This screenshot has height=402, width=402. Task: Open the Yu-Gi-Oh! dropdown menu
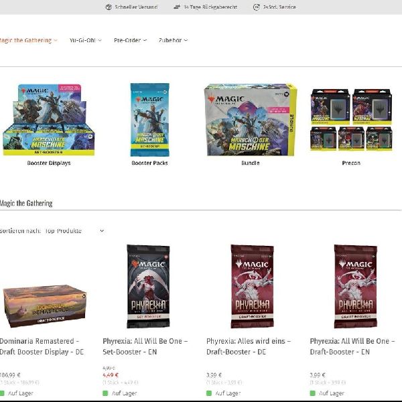tap(86, 40)
